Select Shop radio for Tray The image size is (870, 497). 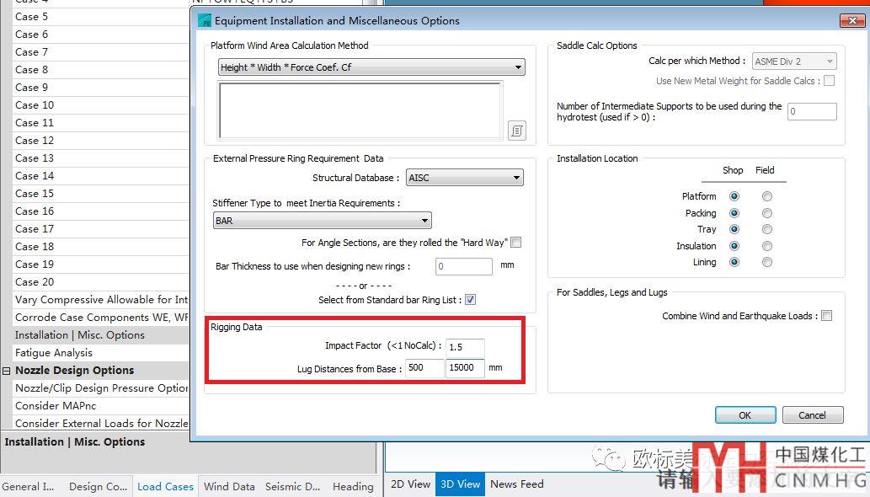point(734,229)
